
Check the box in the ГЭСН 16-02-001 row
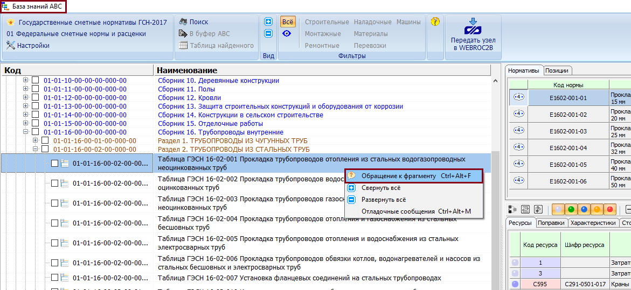click(x=55, y=163)
